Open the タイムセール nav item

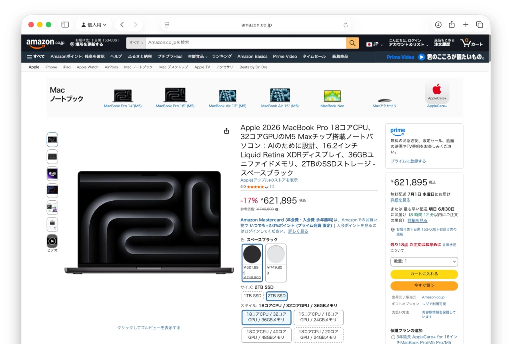pyautogui.click(x=314, y=57)
